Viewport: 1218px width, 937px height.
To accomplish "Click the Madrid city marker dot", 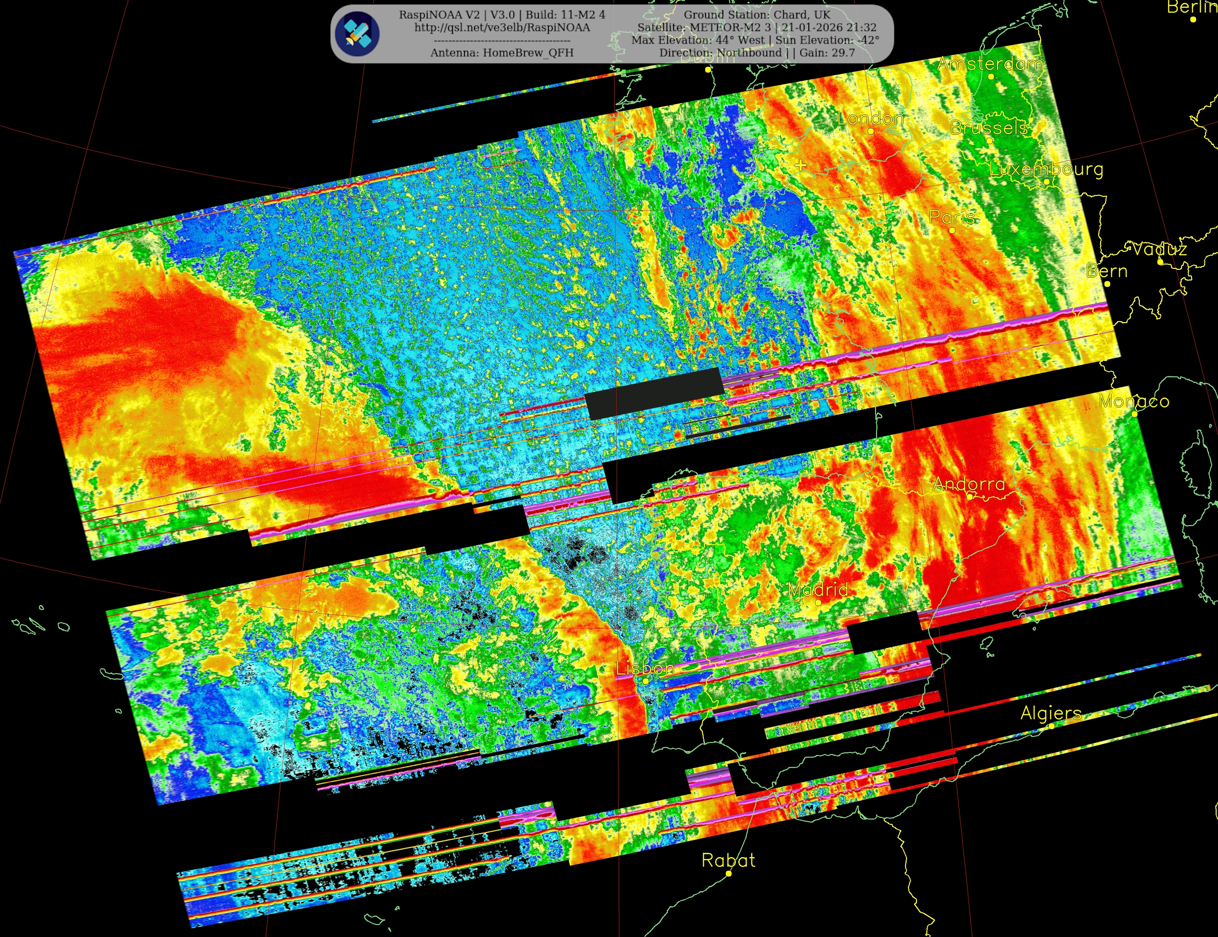I will tap(818, 603).
